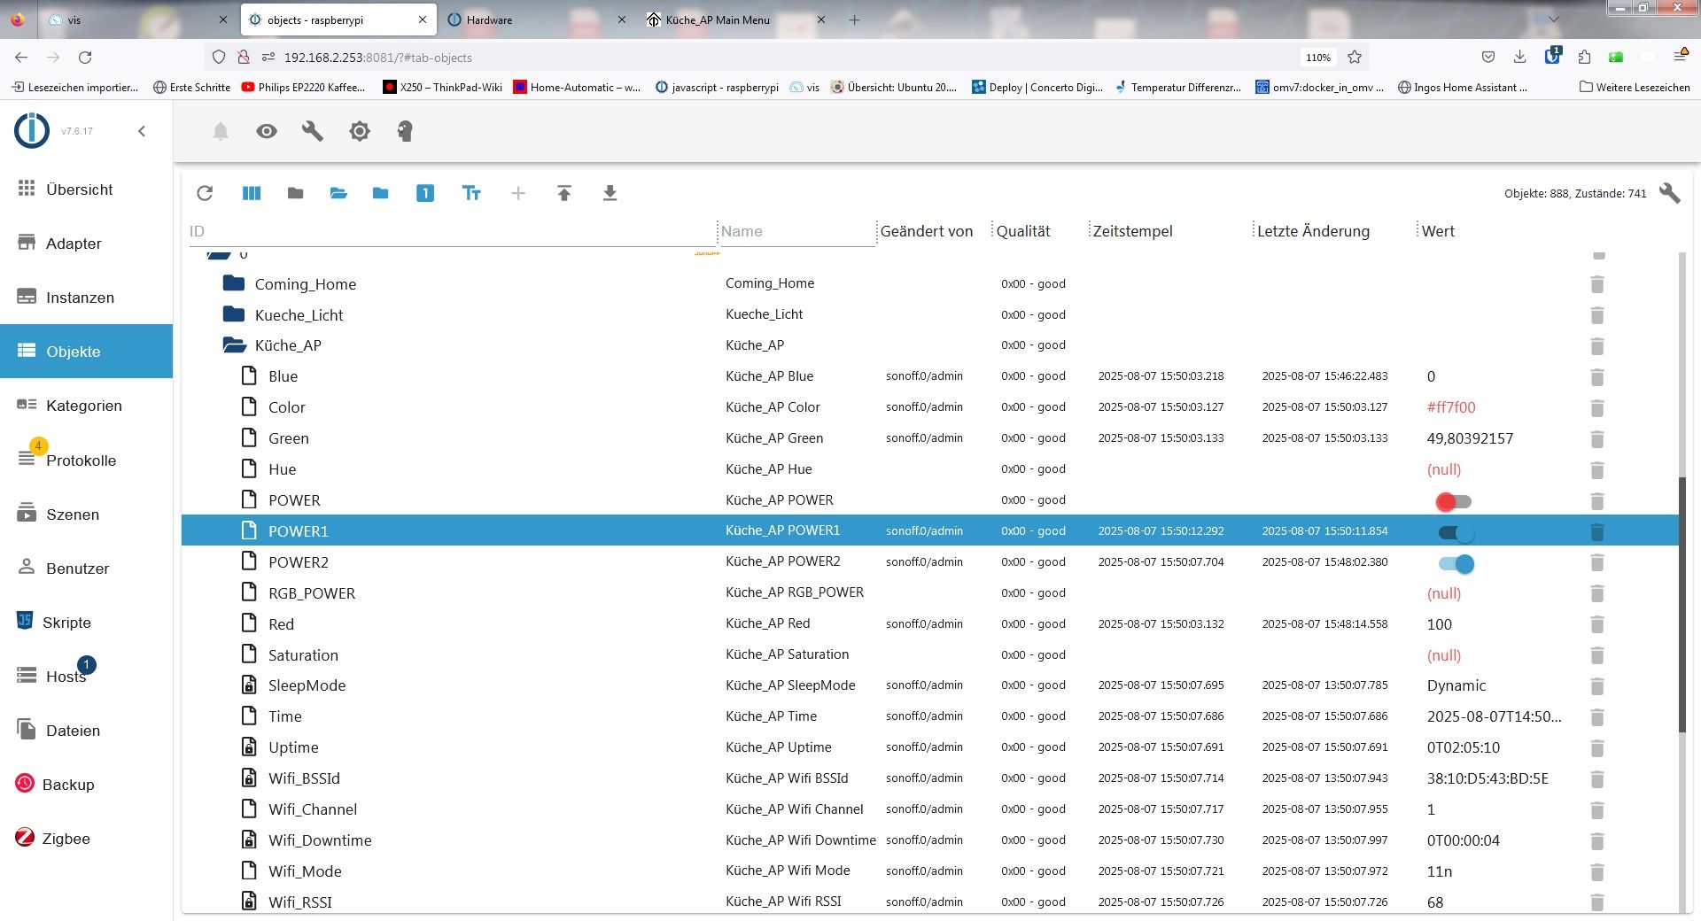Viewport: 1701px width, 921px height.
Task: Toggle the POWER1 state switch
Action: (1456, 532)
